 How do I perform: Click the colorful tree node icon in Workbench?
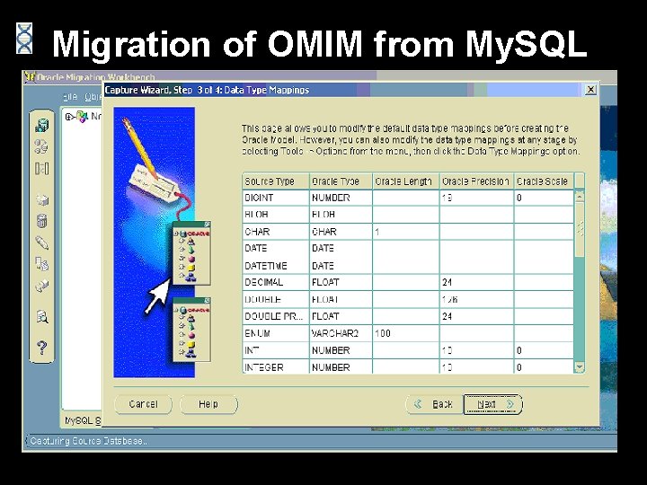82,117
